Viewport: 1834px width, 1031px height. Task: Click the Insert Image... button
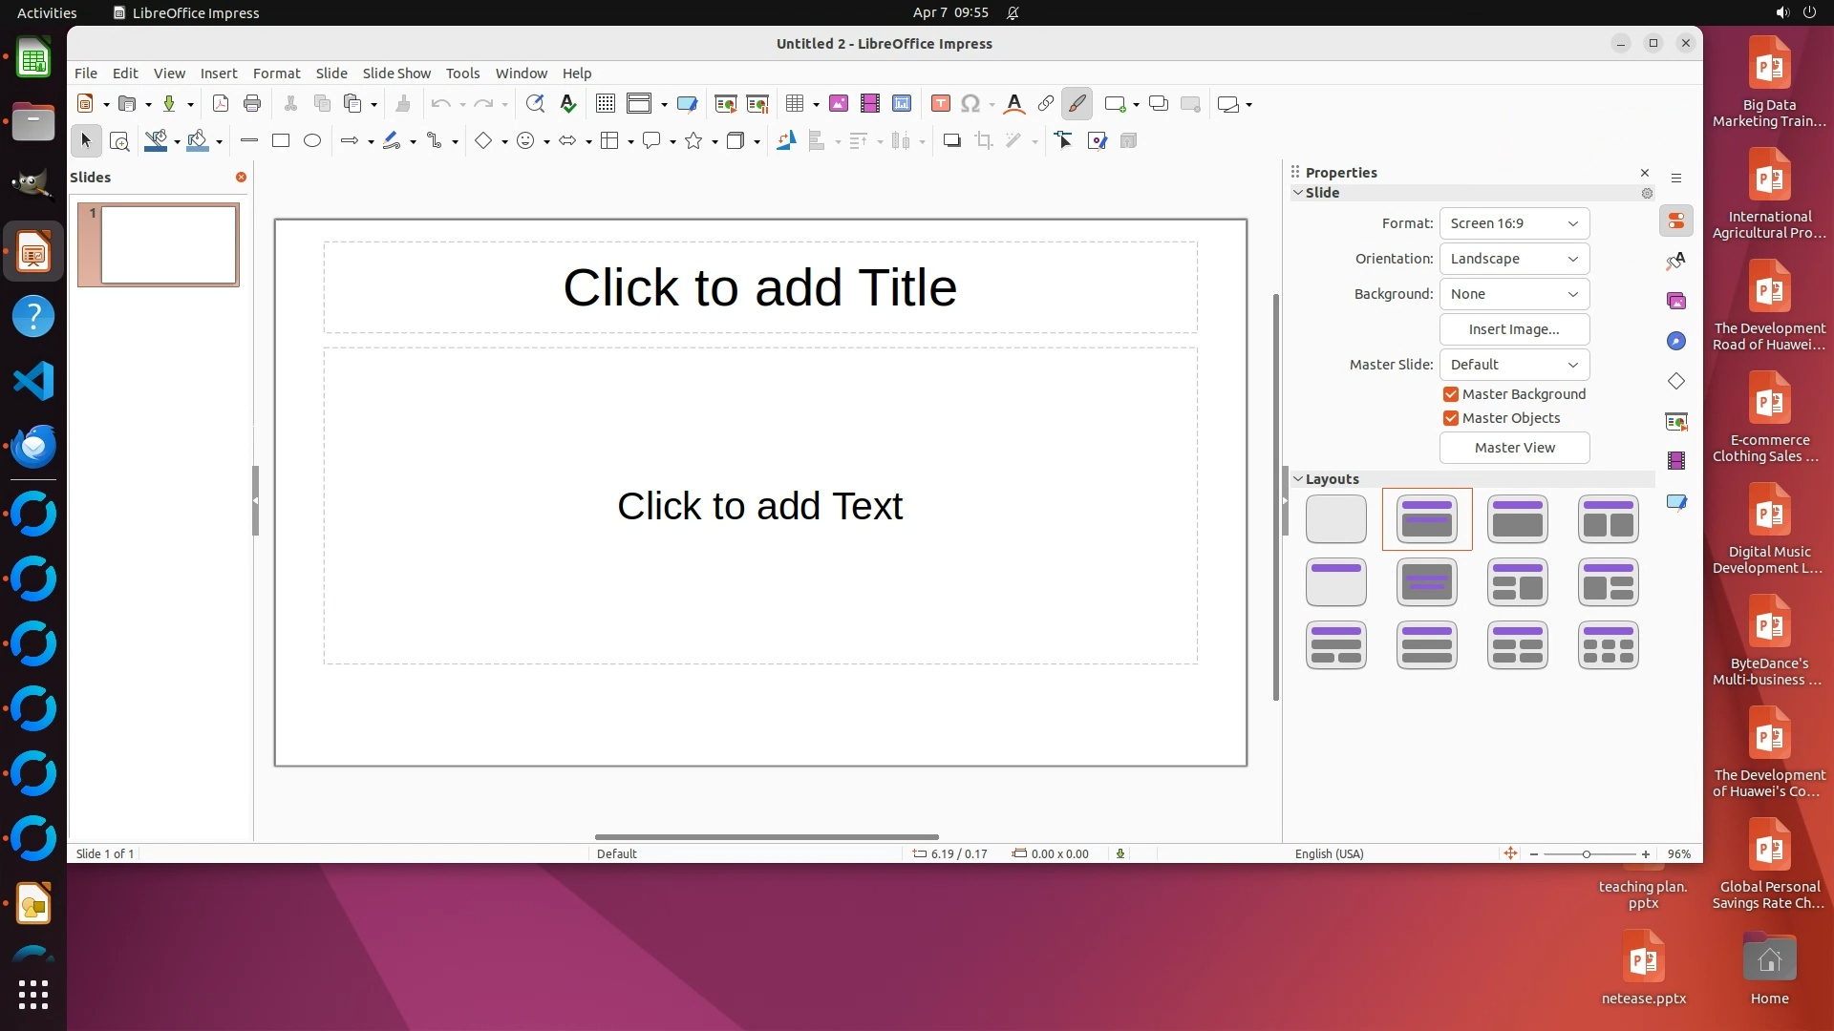click(x=1514, y=329)
